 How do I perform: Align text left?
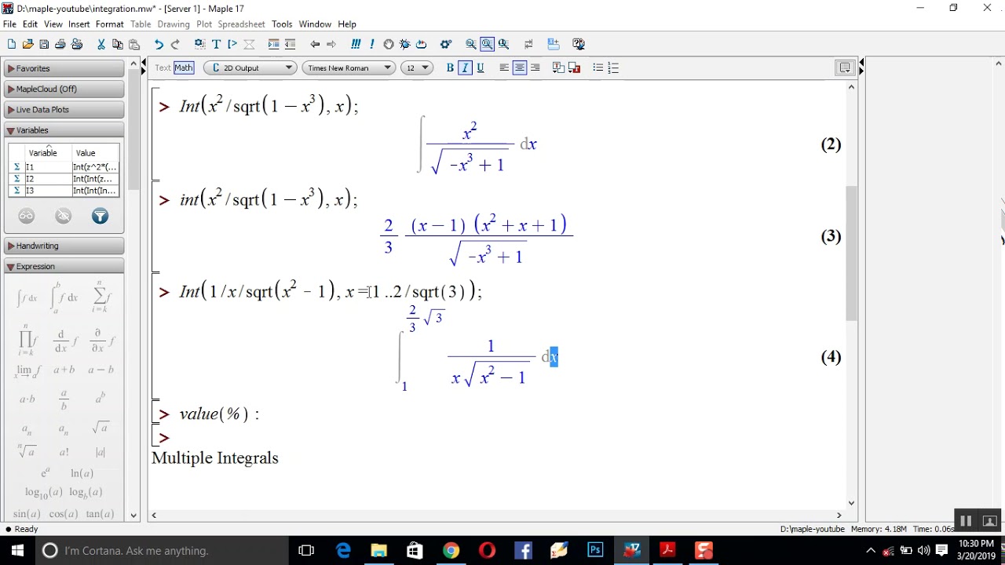click(x=504, y=68)
